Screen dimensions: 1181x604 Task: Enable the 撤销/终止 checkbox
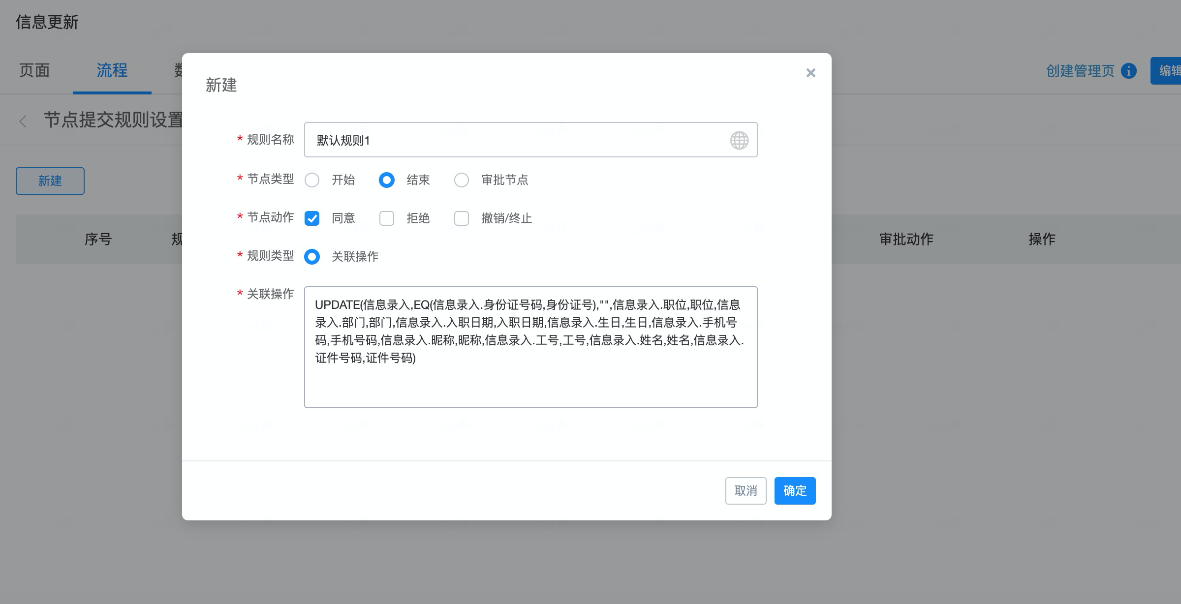pos(462,218)
